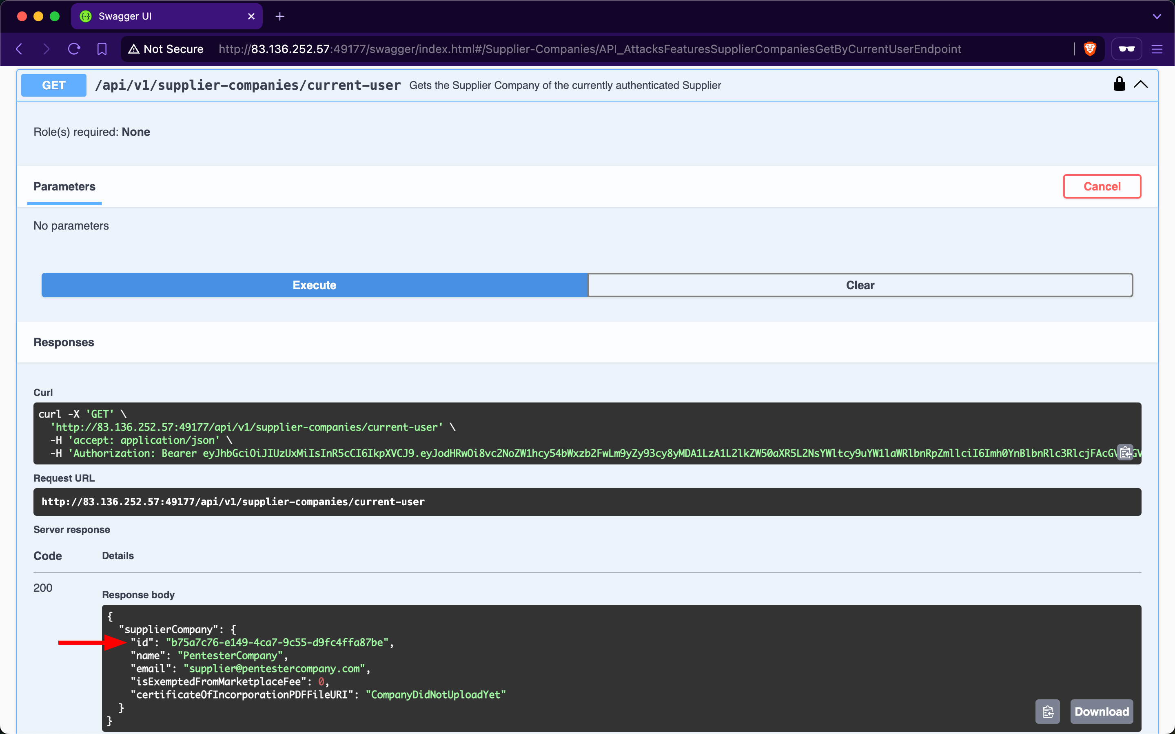Bookmark this page with the bookmark icon
Viewport: 1175px width, 734px height.
(x=102, y=49)
